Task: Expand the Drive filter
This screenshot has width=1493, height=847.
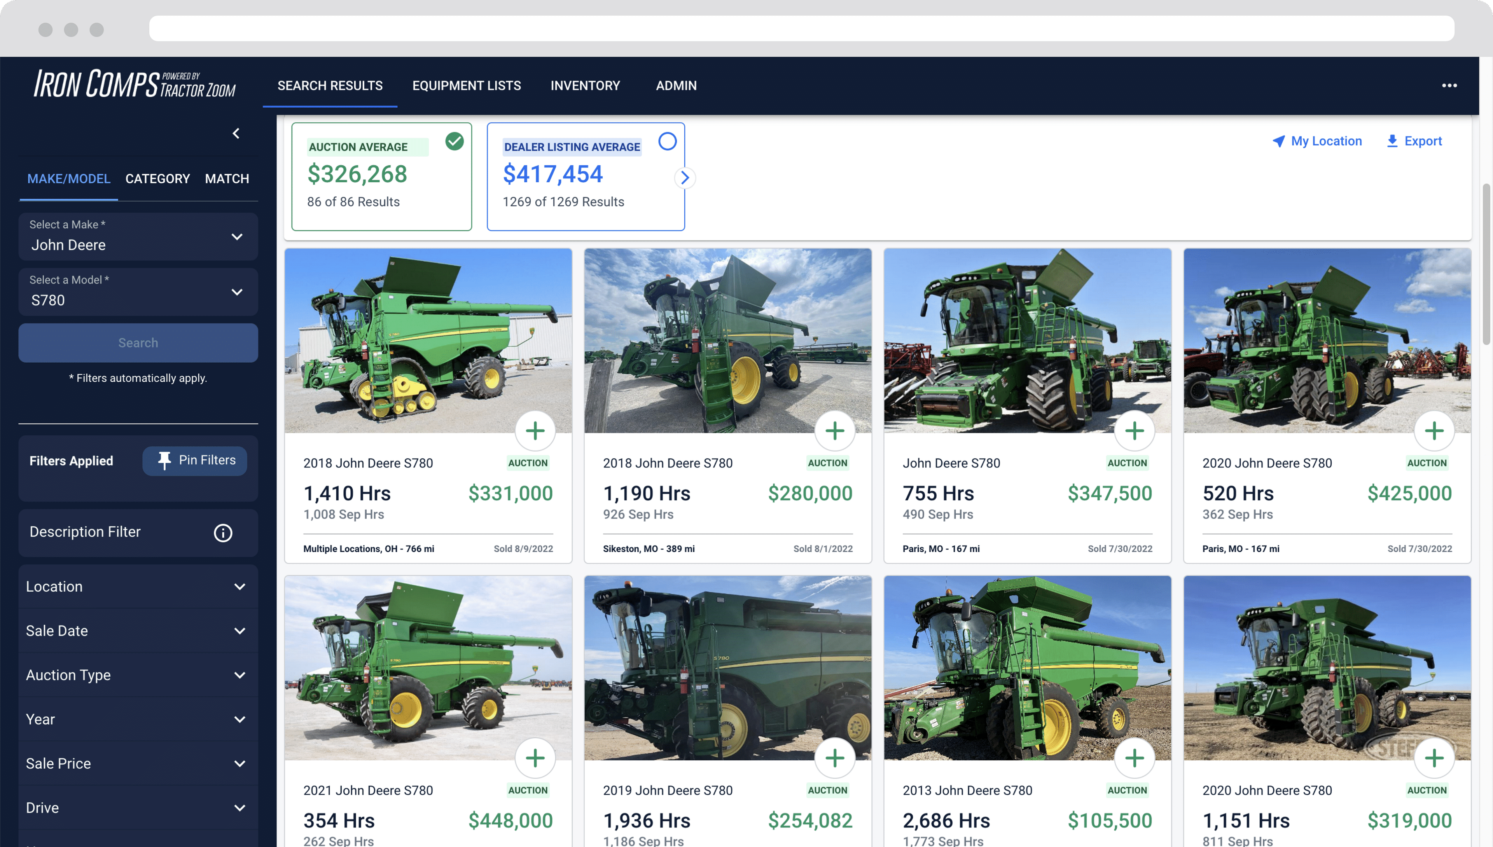Action: pos(138,807)
